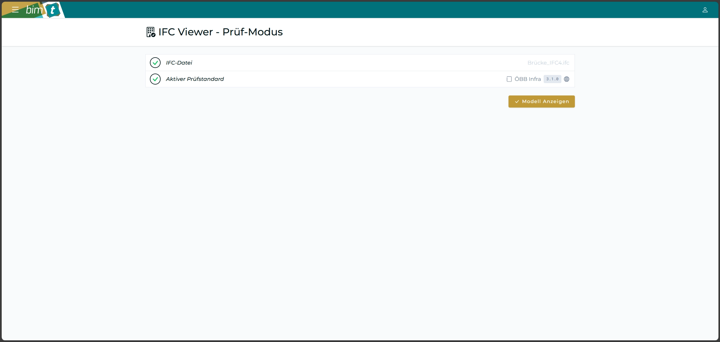Expand the IFC-Datei step label
Viewport: 720px width, 342px height.
[x=179, y=63]
